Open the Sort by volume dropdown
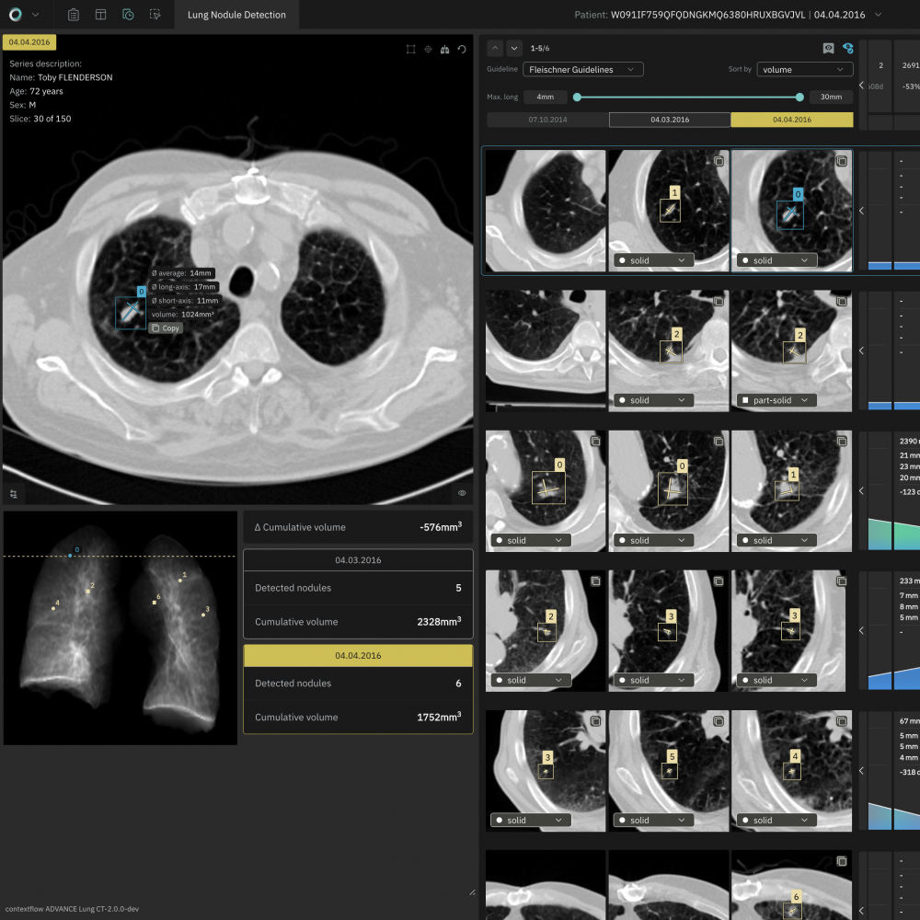 tap(804, 69)
